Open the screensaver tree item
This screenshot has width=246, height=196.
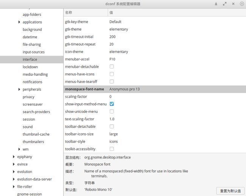coord(33,104)
